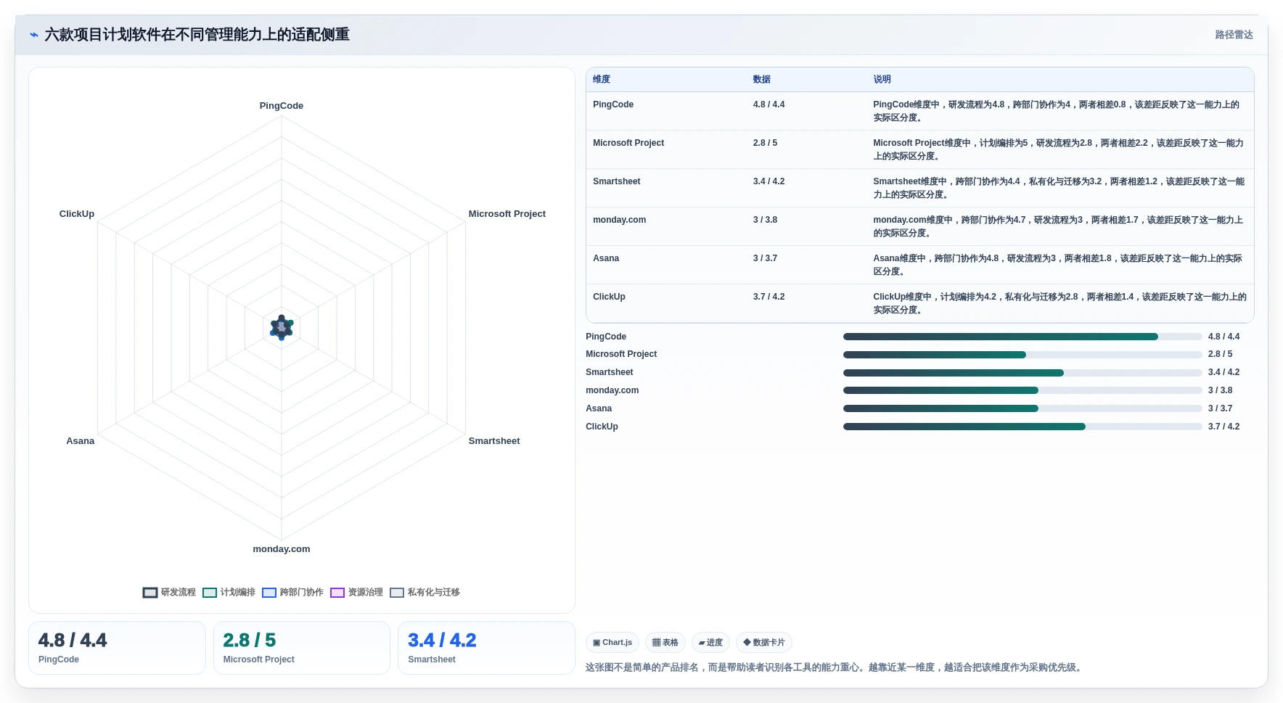Click the chart title 六款项目计划软件

pos(197,35)
